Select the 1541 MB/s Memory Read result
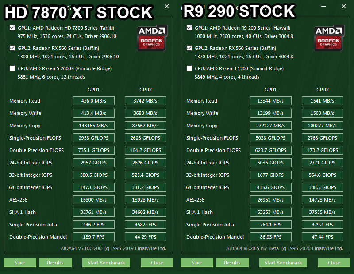The height and width of the screenshot is (274, 354). [323, 101]
